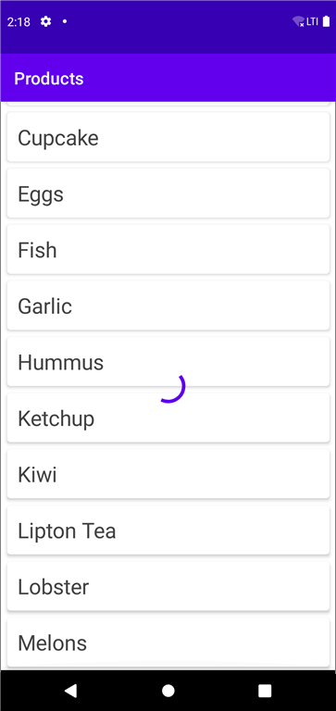Image resolution: width=336 pixels, height=711 pixels.
Task: Tap the Products title in app bar
Action: (49, 79)
